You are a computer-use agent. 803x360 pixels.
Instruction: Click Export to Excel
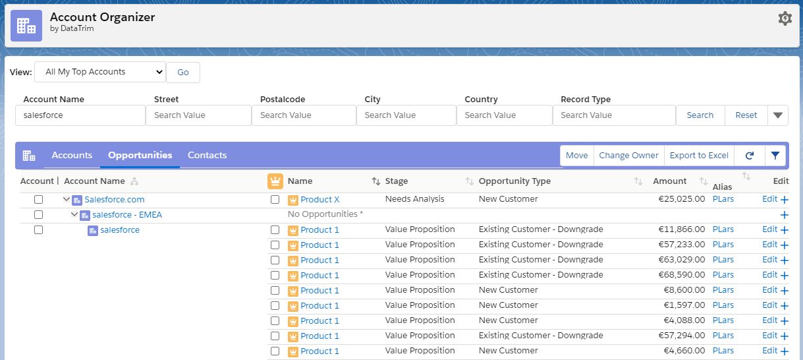point(699,156)
